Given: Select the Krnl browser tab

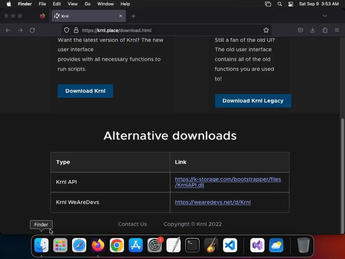Looking at the screenshot, I should tap(89, 16).
